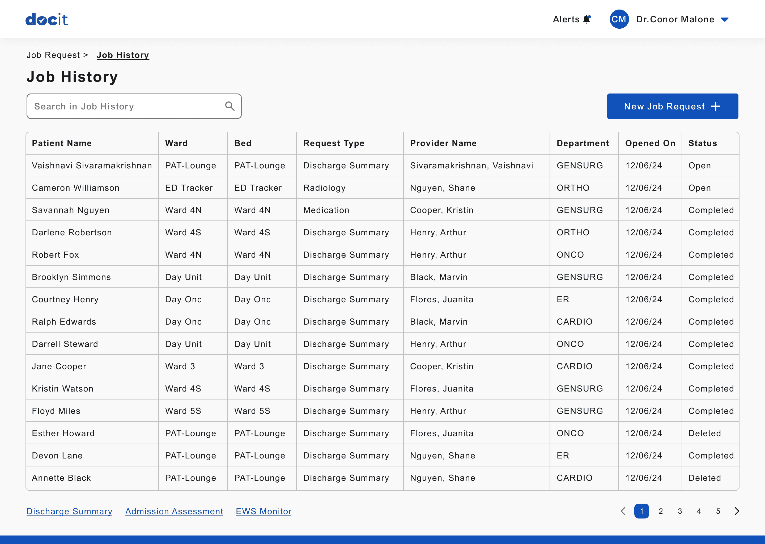Screen dimensions: 765x544
Task: Expand Dr. Conor Malone dropdown arrow
Action: click(x=725, y=19)
